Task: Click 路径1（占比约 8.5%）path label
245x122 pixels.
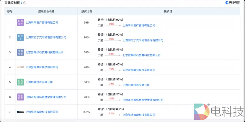Action: click(x=111, y=109)
